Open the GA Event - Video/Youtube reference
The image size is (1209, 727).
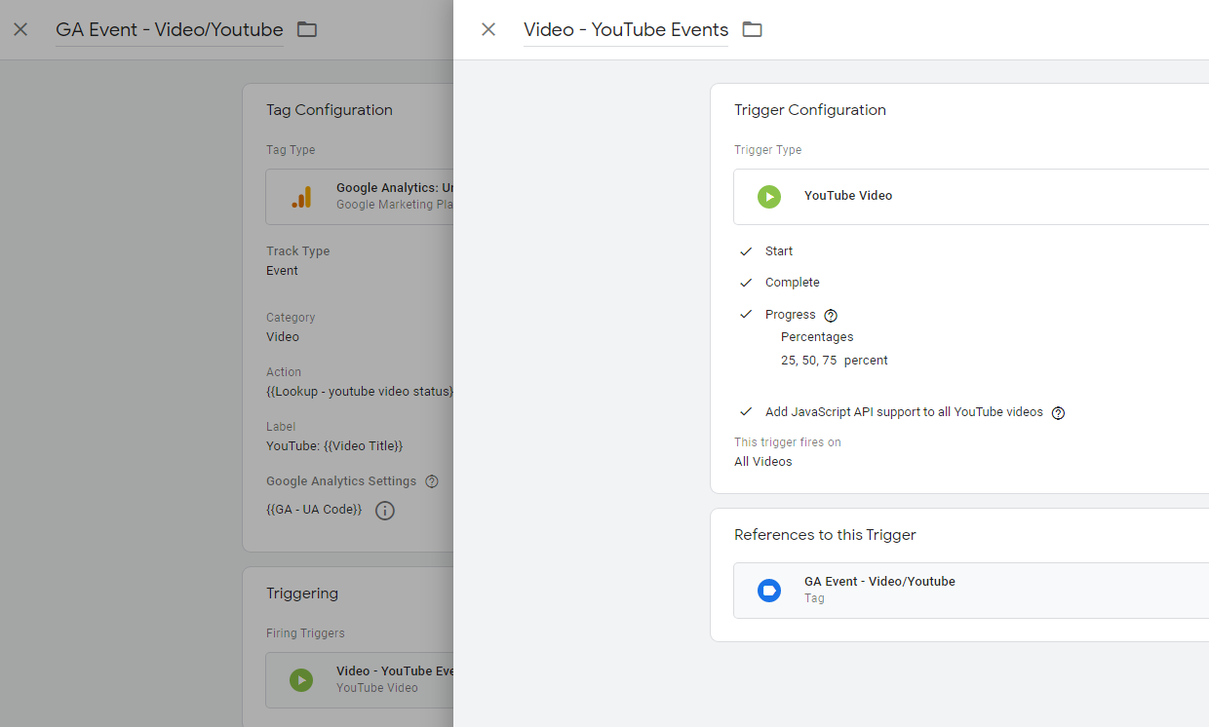pos(971,591)
